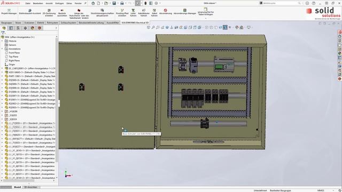
Task: Select the SOLIDWORKS Electrical 3D tab
Action: click(135, 22)
